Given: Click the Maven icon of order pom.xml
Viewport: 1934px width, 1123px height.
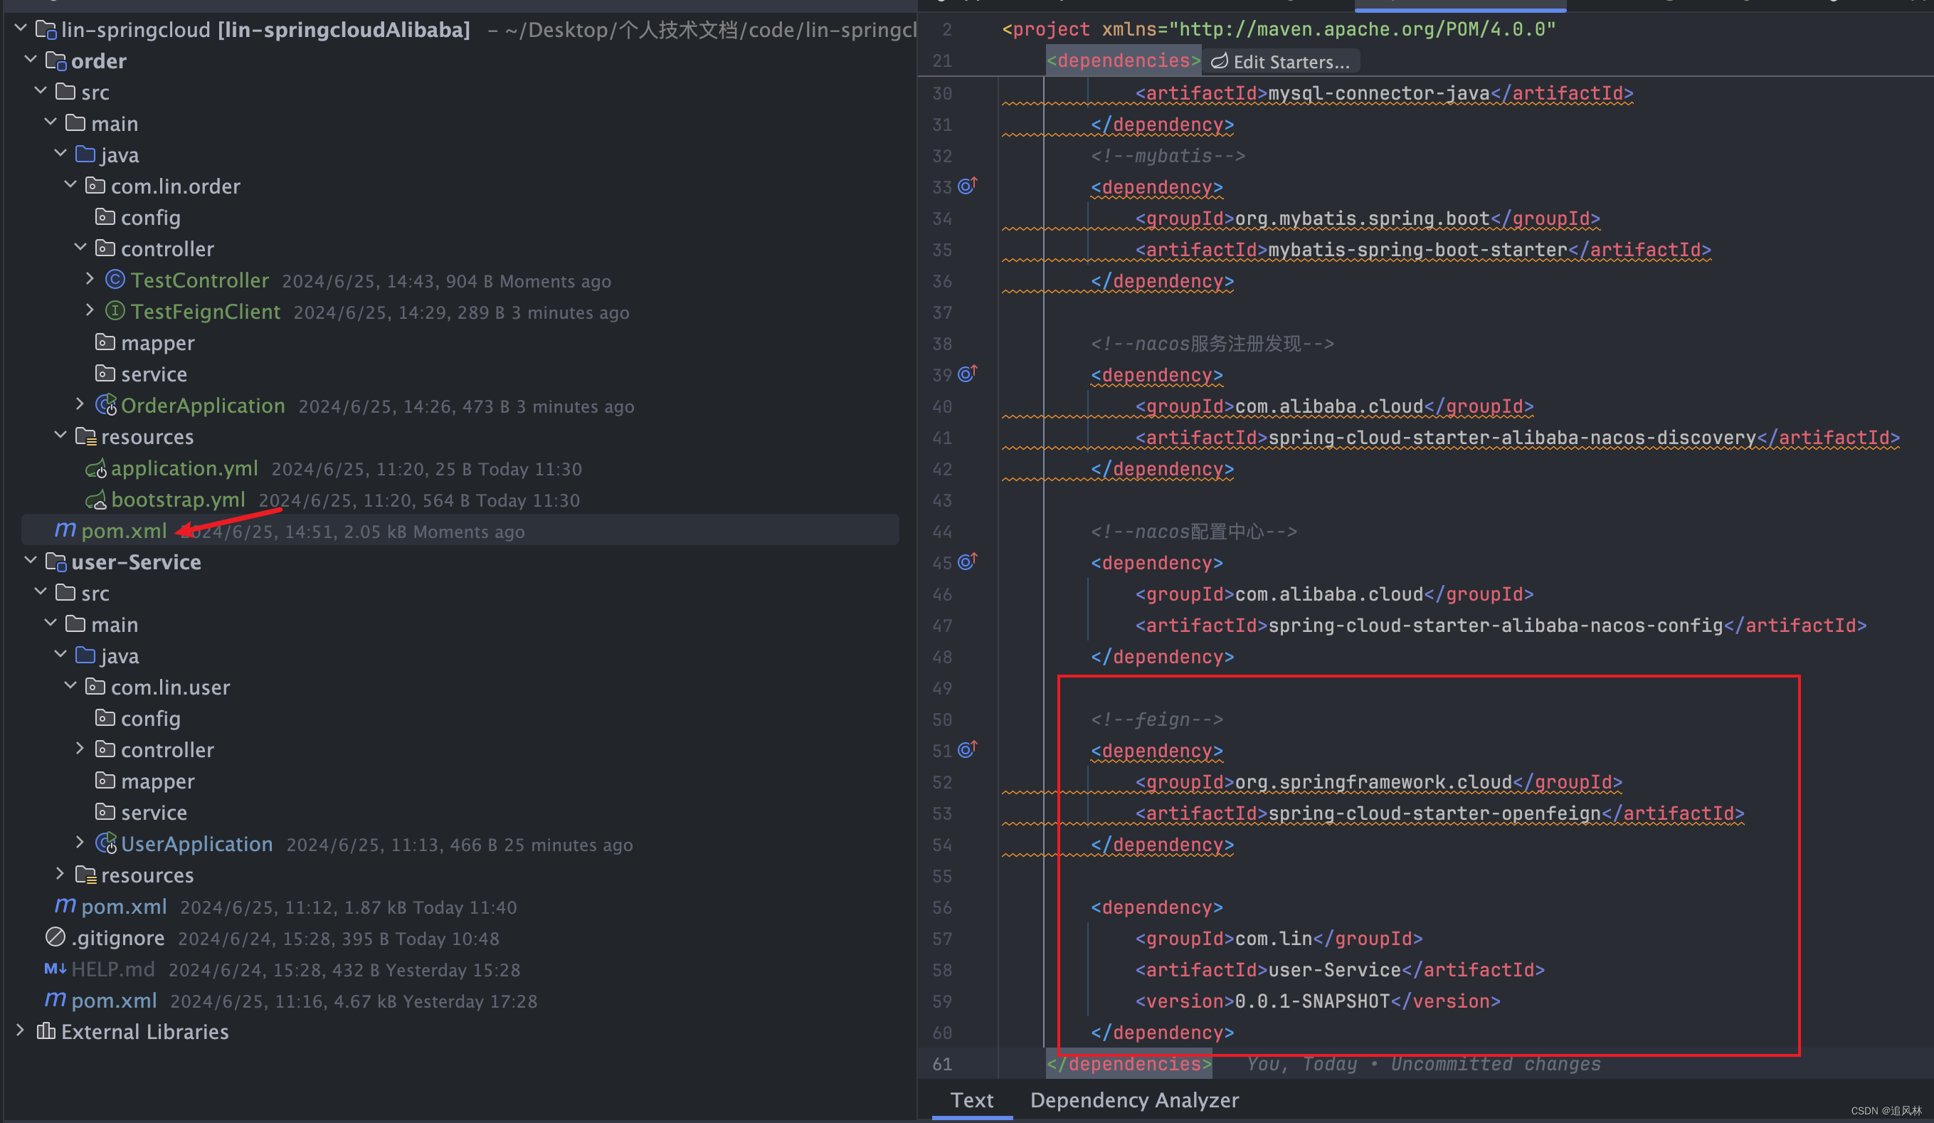Looking at the screenshot, I should 65,529.
